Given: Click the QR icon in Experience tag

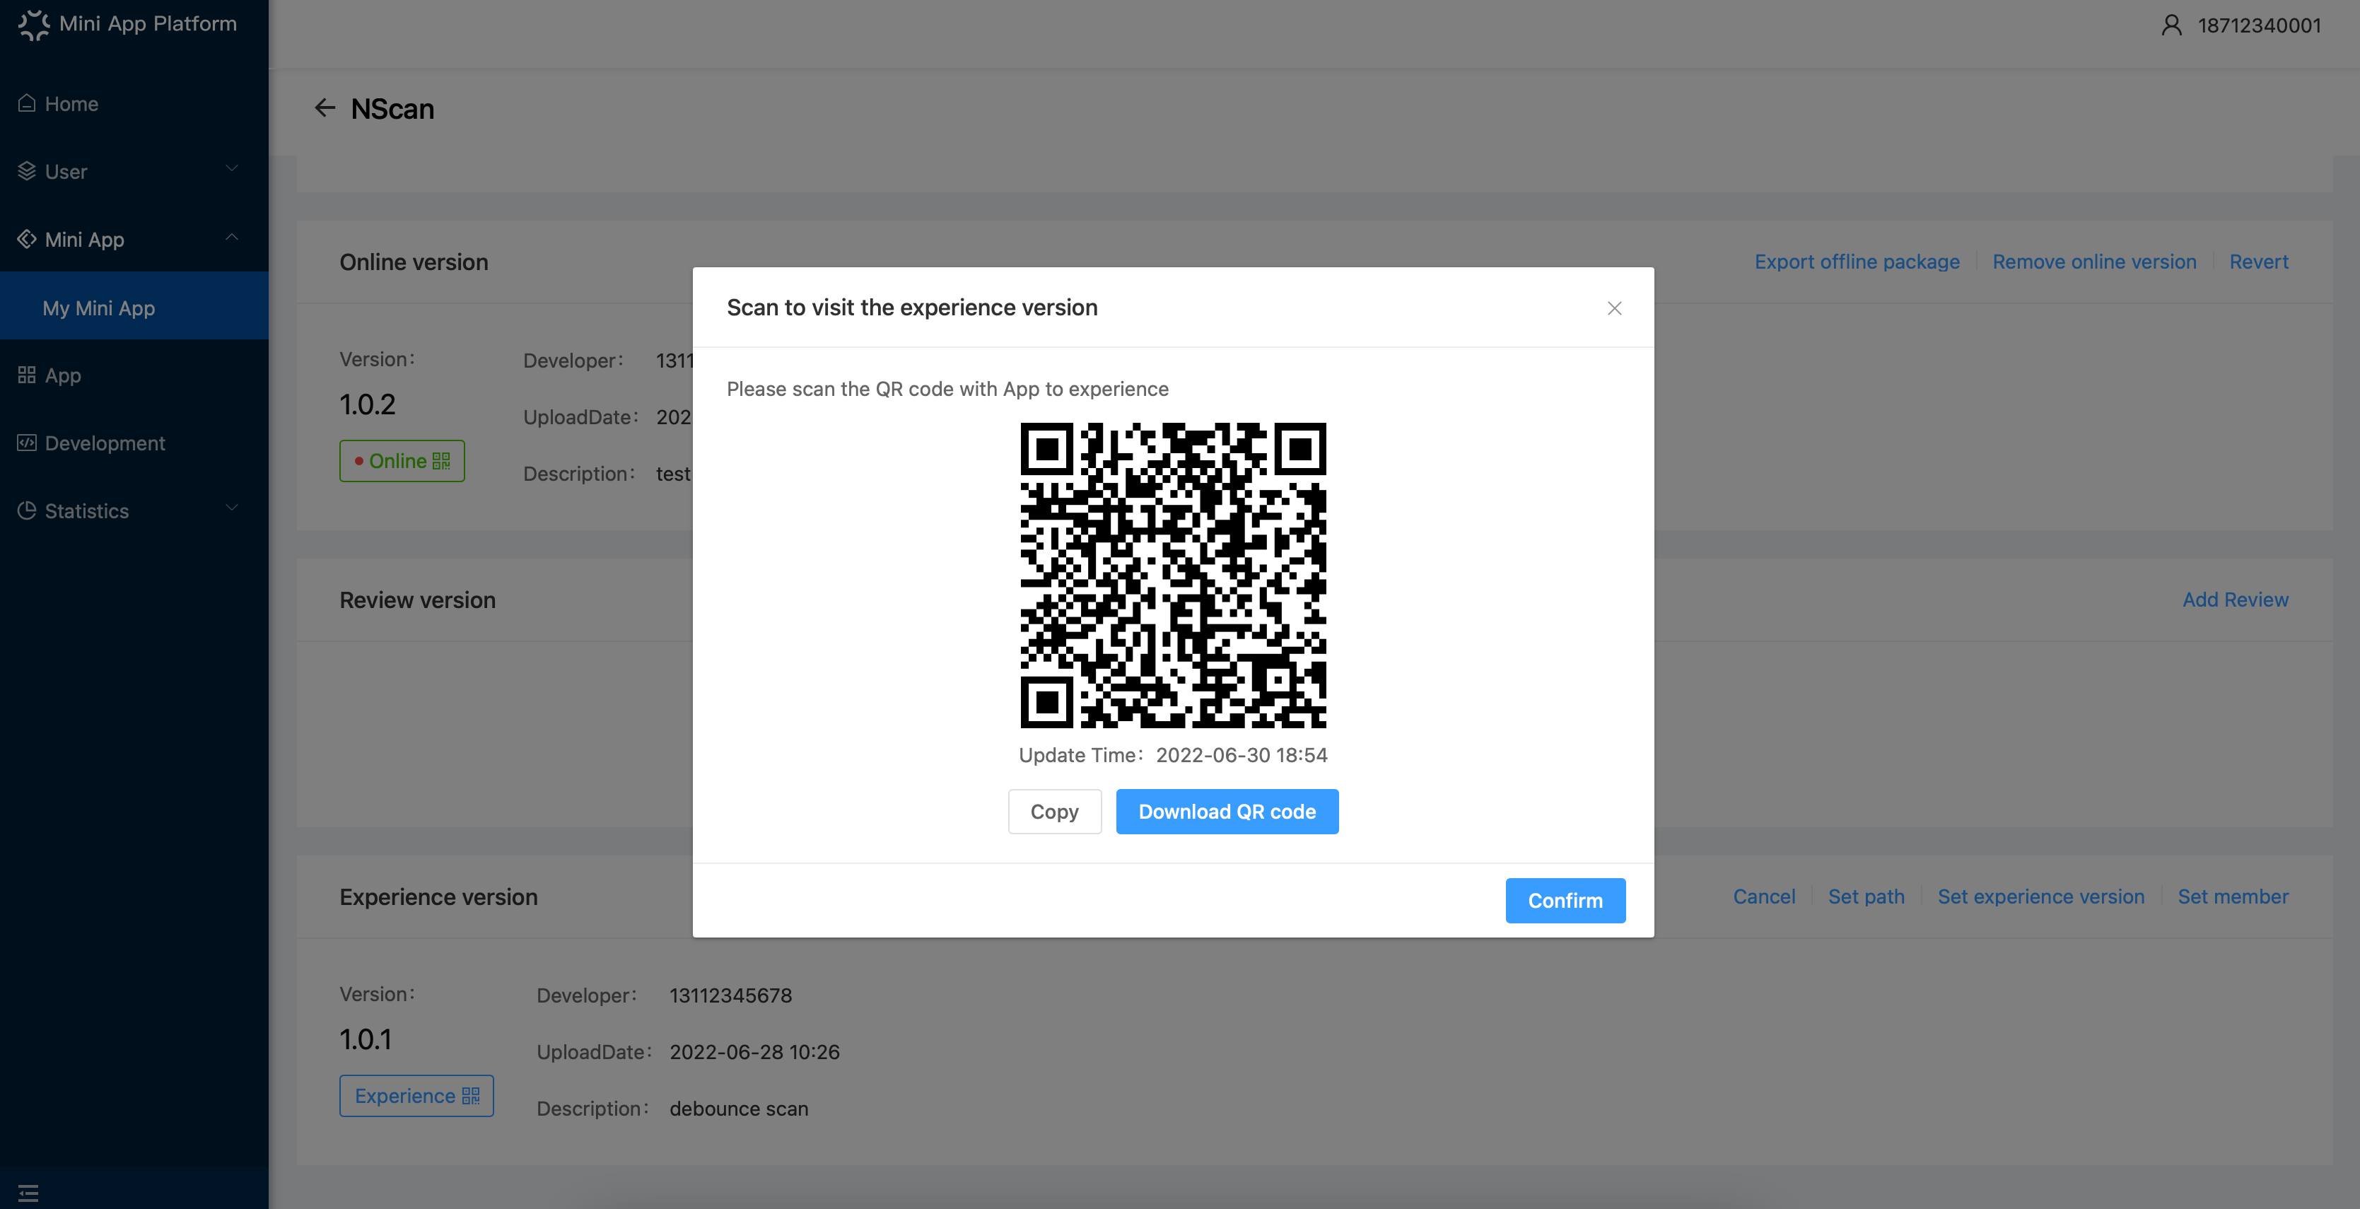Looking at the screenshot, I should click(471, 1095).
